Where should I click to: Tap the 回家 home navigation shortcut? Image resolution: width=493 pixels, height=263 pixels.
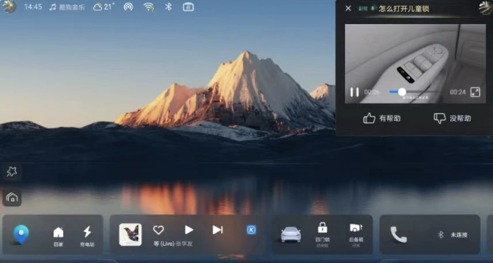(x=58, y=236)
